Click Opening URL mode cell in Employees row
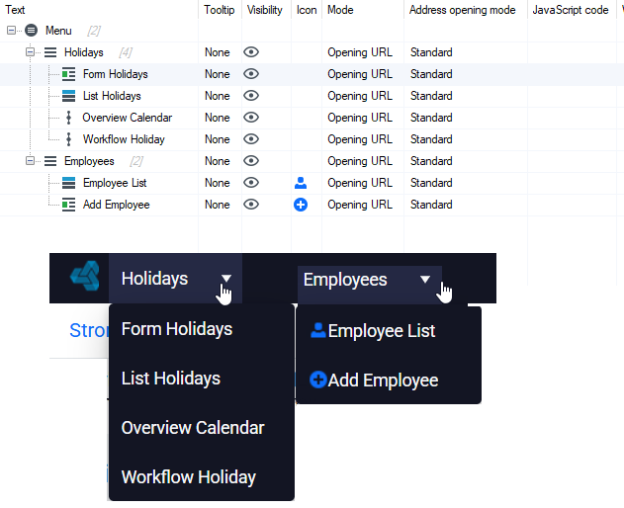Screen dimensions: 624x508 [360, 161]
